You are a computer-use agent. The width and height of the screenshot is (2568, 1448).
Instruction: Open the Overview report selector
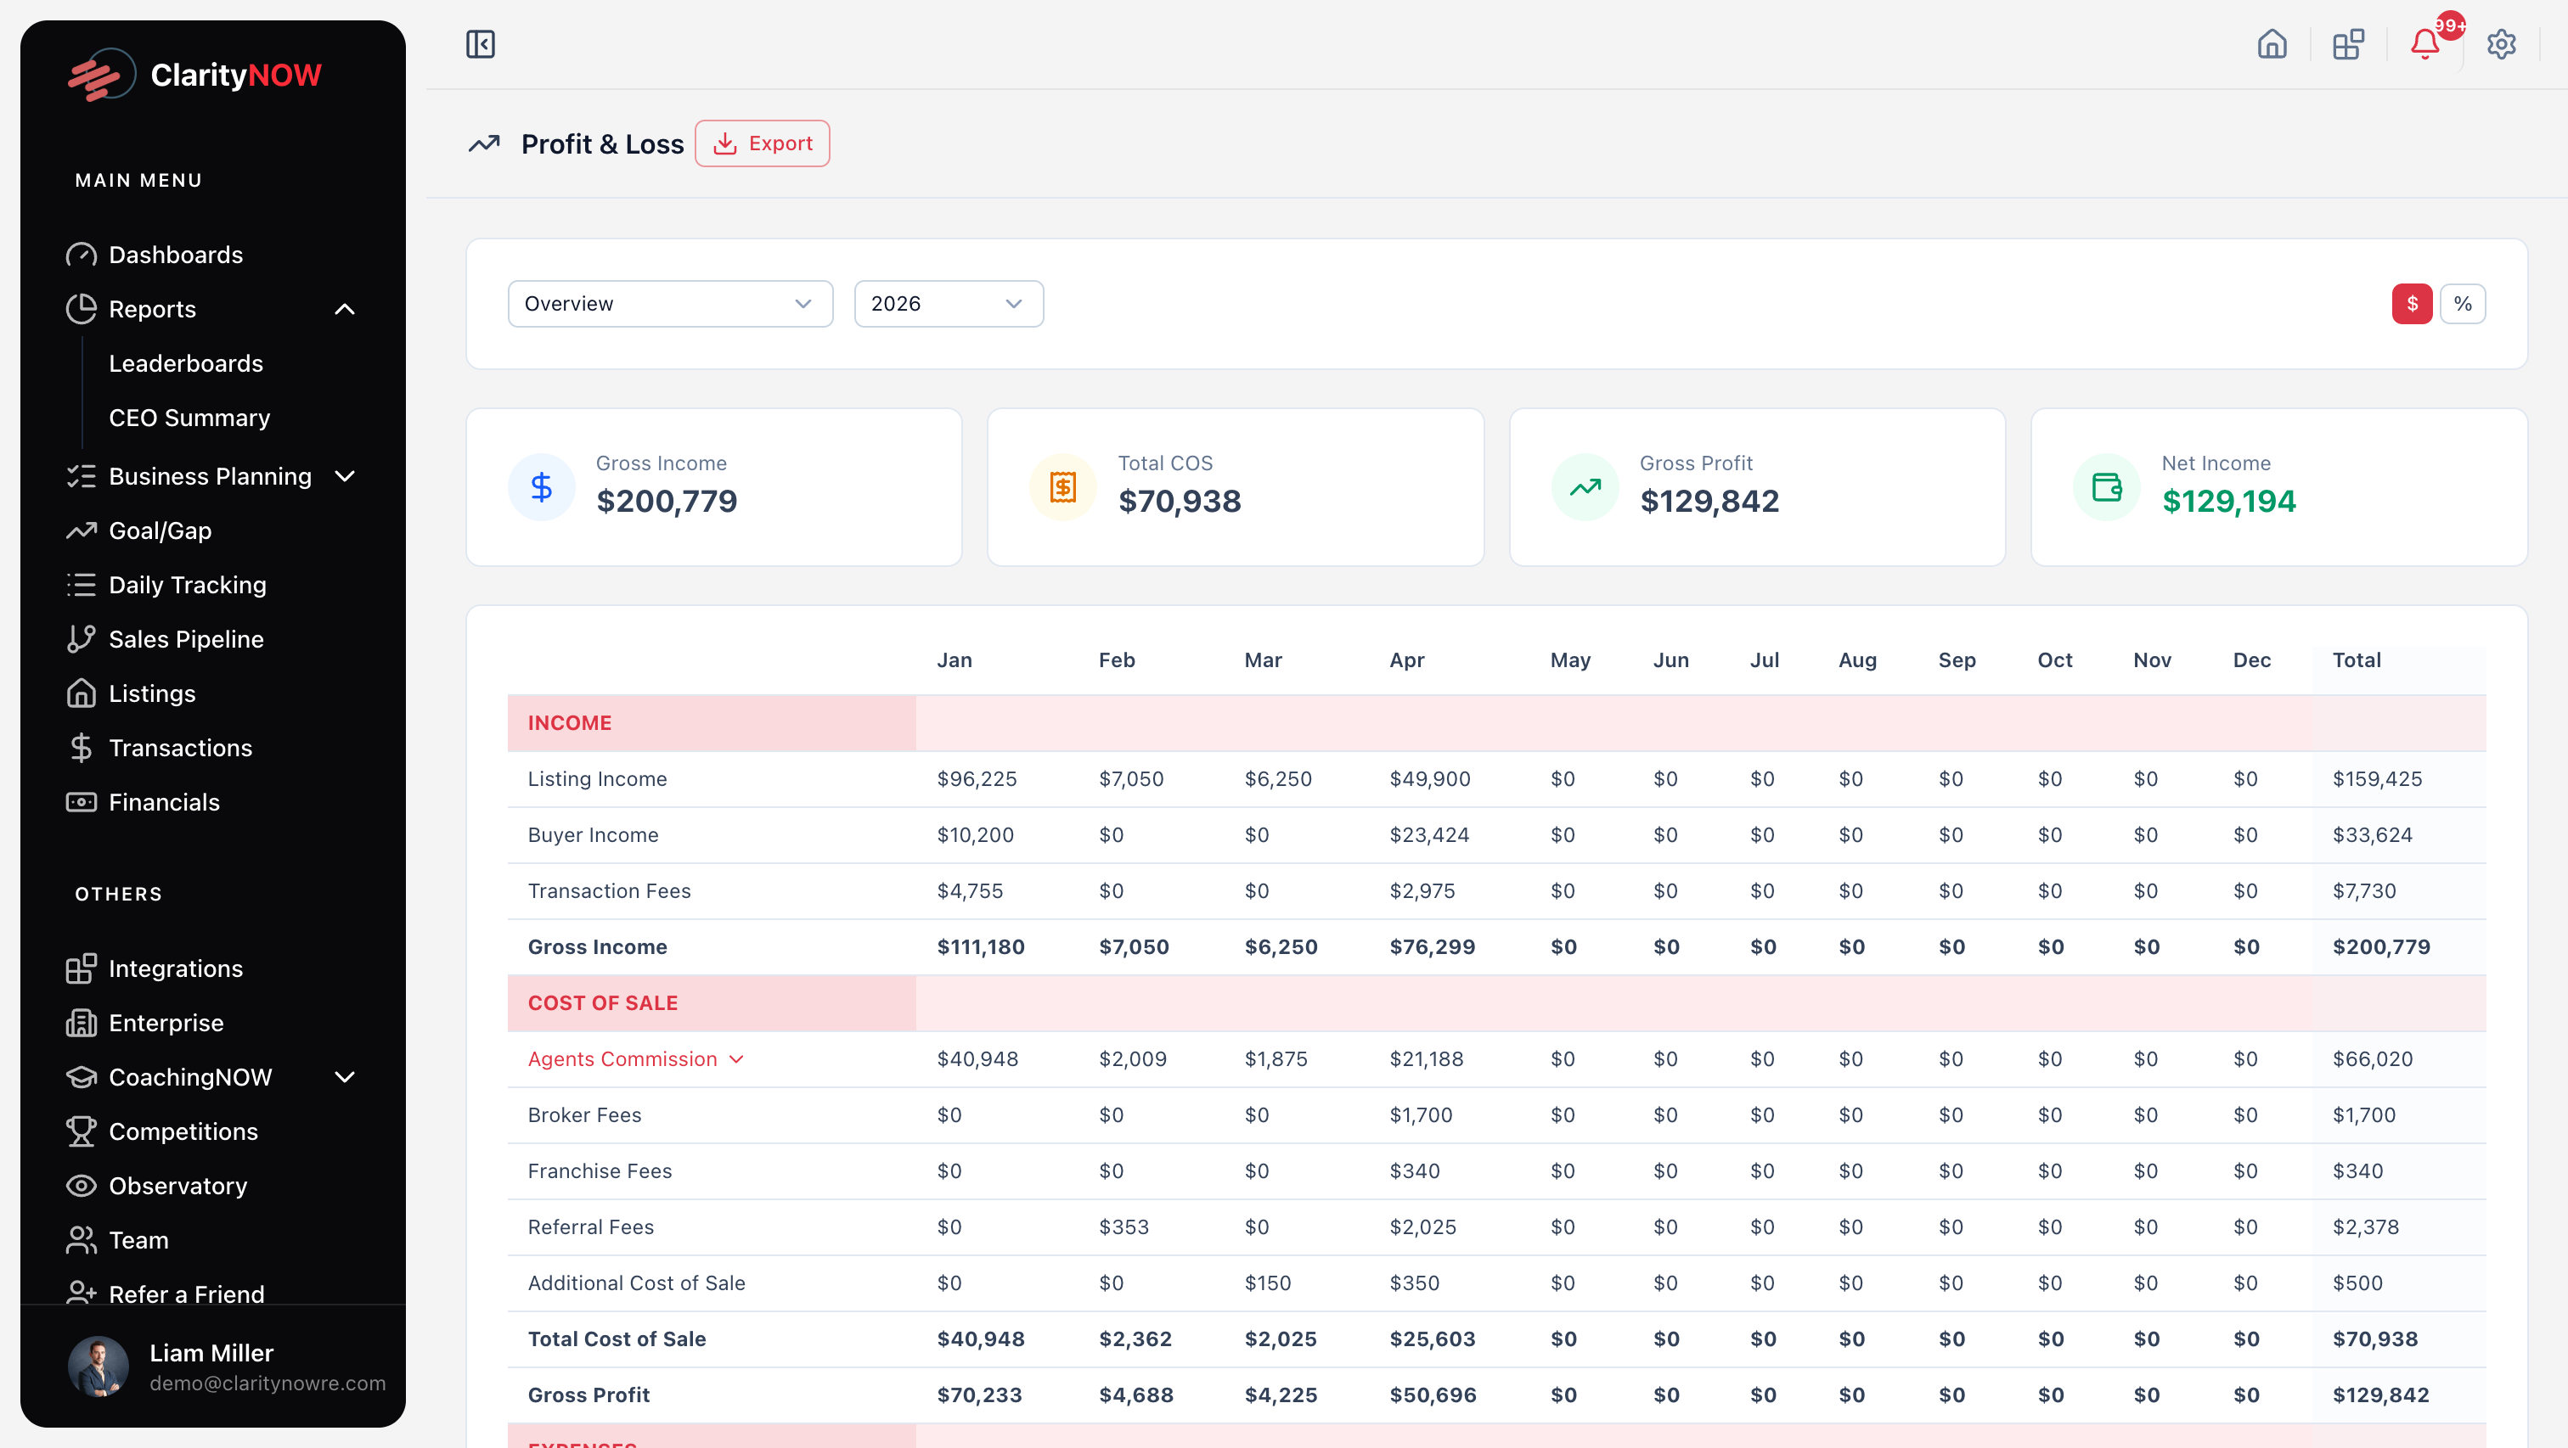[x=669, y=304]
